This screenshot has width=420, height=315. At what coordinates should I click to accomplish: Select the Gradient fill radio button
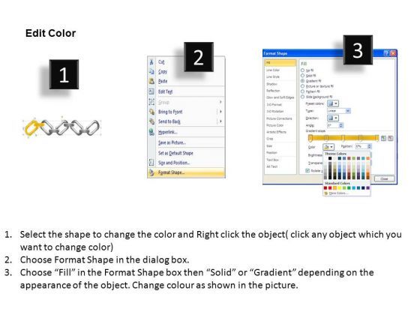click(303, 81)
